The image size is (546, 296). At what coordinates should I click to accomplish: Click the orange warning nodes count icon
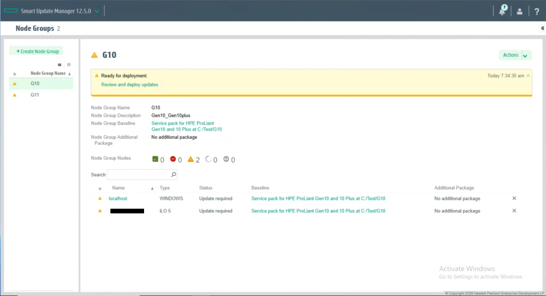pos(191,159)
